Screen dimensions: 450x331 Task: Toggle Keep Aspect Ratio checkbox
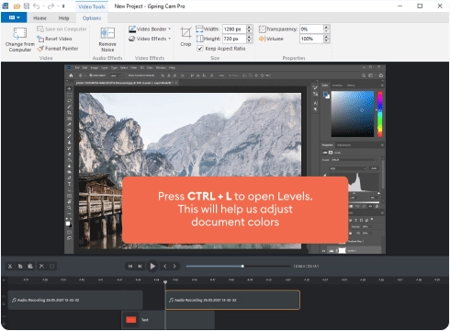tap(200, 49)
